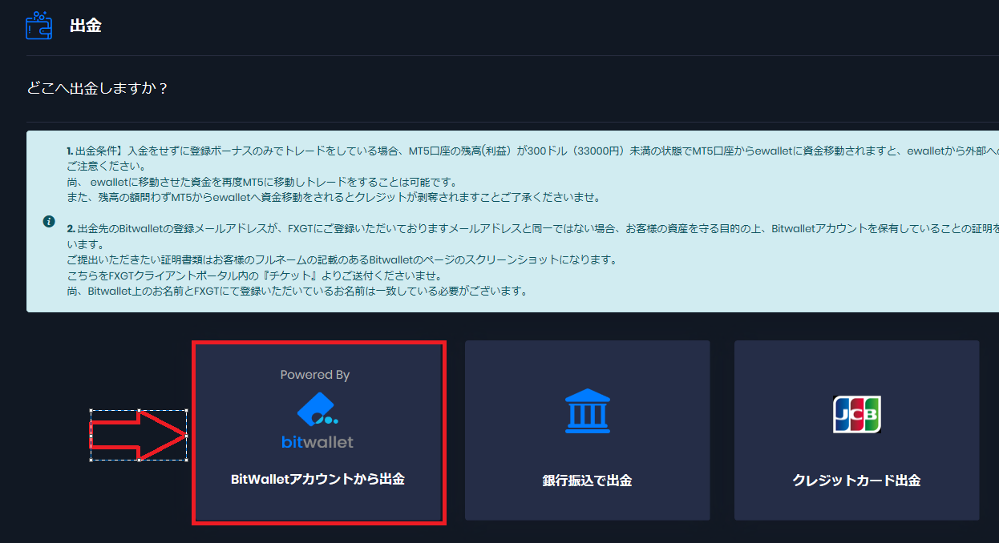Click the JCB card logo

(856, 414)
